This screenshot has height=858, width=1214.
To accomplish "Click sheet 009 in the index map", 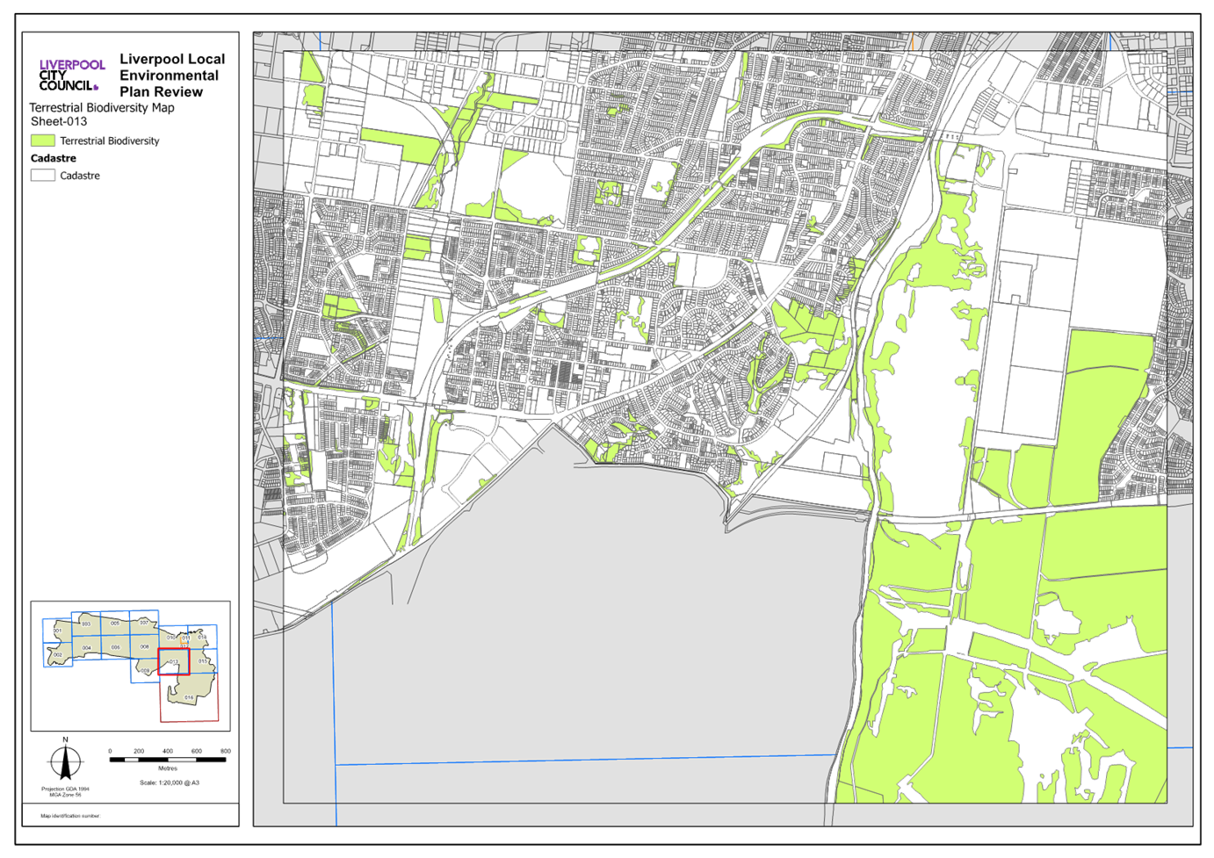I will [145, 671].
